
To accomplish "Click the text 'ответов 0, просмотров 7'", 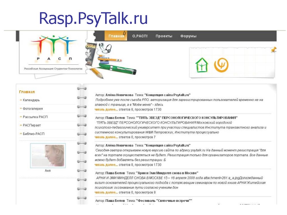I will click(x=137, y=137).
